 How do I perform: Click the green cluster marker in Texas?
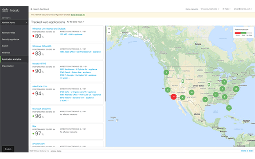point(205,99)
